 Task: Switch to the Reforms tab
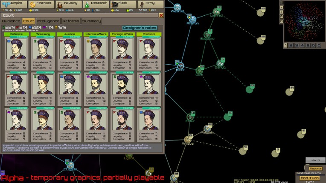click(x=71, y=21)
